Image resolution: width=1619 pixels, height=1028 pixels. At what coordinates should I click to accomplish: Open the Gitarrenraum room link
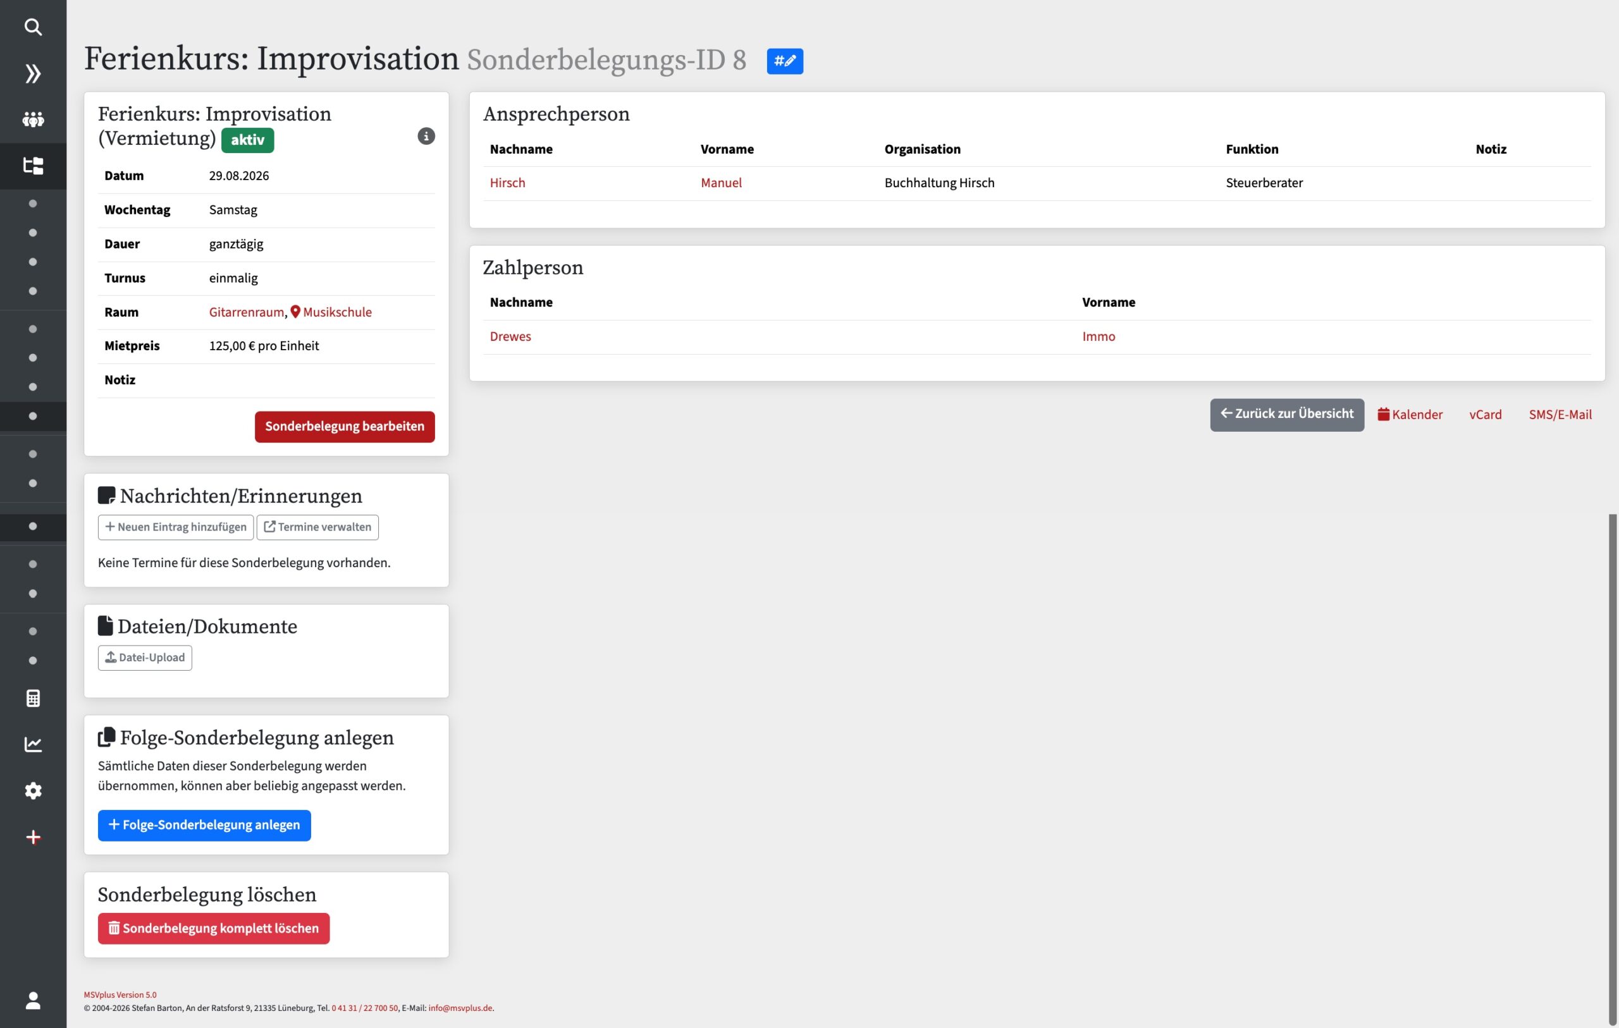coord(246,312)
